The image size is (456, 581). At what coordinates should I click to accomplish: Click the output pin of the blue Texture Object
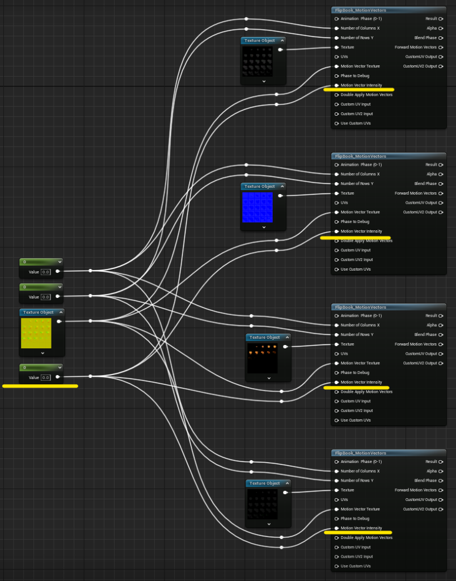280,196
